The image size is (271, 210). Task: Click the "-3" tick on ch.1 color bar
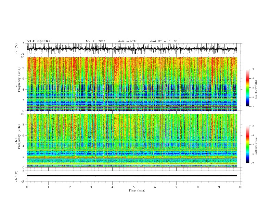[x=253, y=69]
